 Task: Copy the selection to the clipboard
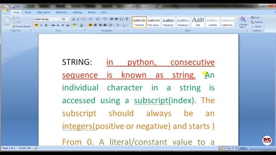[x=17, y=22]
